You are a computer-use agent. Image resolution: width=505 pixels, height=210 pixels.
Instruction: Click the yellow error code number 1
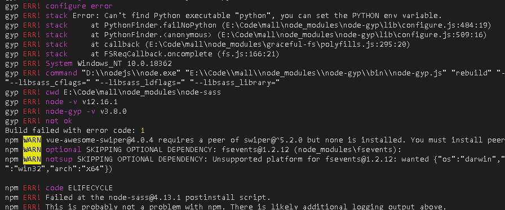(x=143, y=131)
